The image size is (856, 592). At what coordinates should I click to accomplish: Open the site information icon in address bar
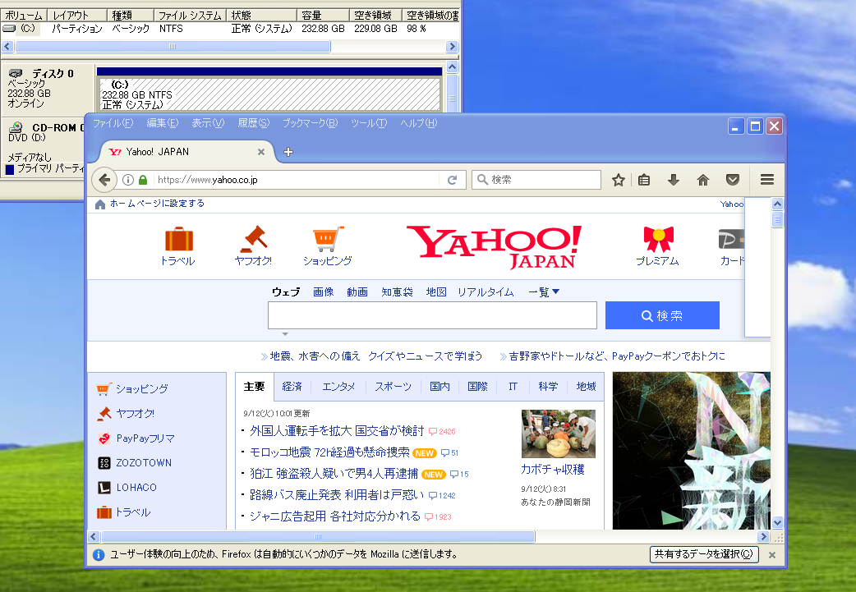tap(128, 180)
